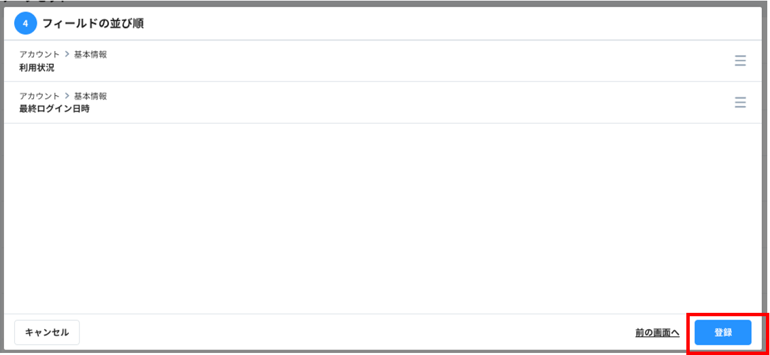Go back via 前の画面へ link
The image size is (770, 355).
point(657,333)
